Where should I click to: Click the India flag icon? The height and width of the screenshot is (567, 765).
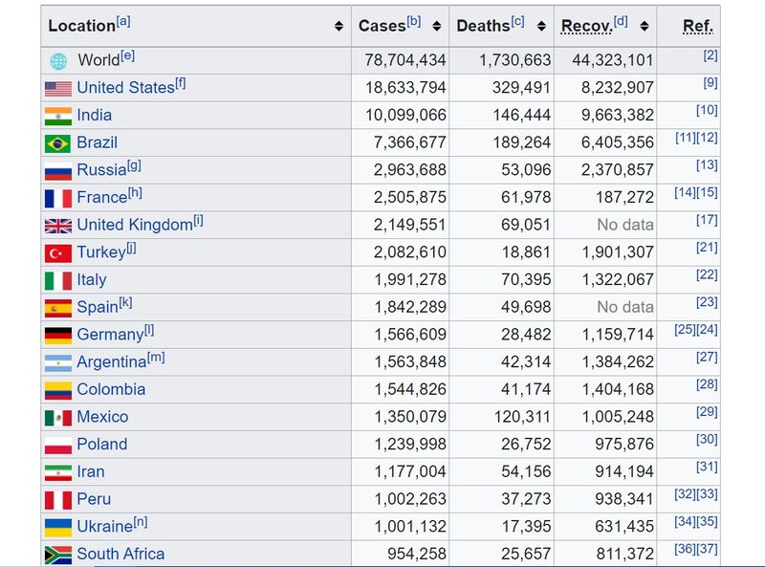[x=58, y=117]
